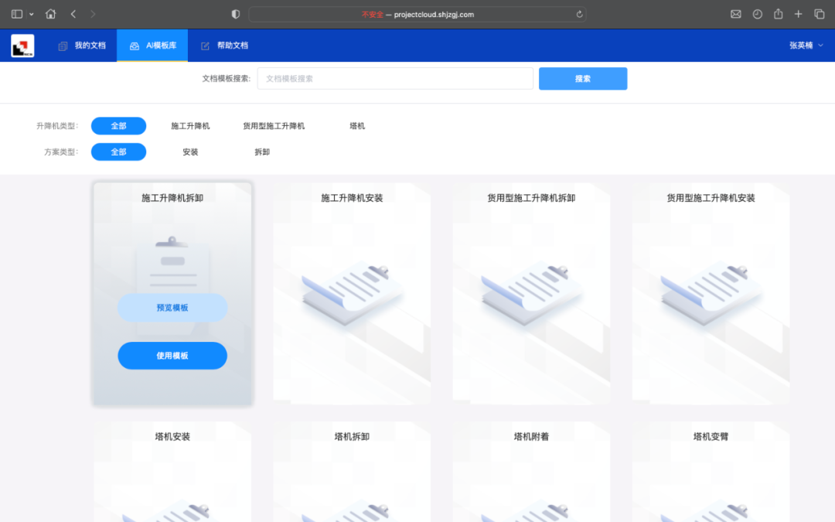Switch to 我的文档 tab
The height and width of the screenshot is (522, 835).
pos(82,46)
